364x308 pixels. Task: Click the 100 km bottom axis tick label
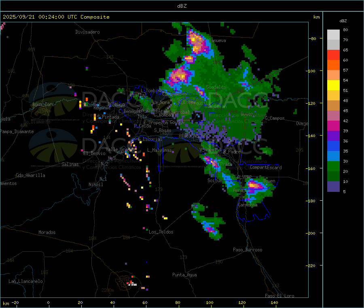pyautogui.click(x=210, y=303)
